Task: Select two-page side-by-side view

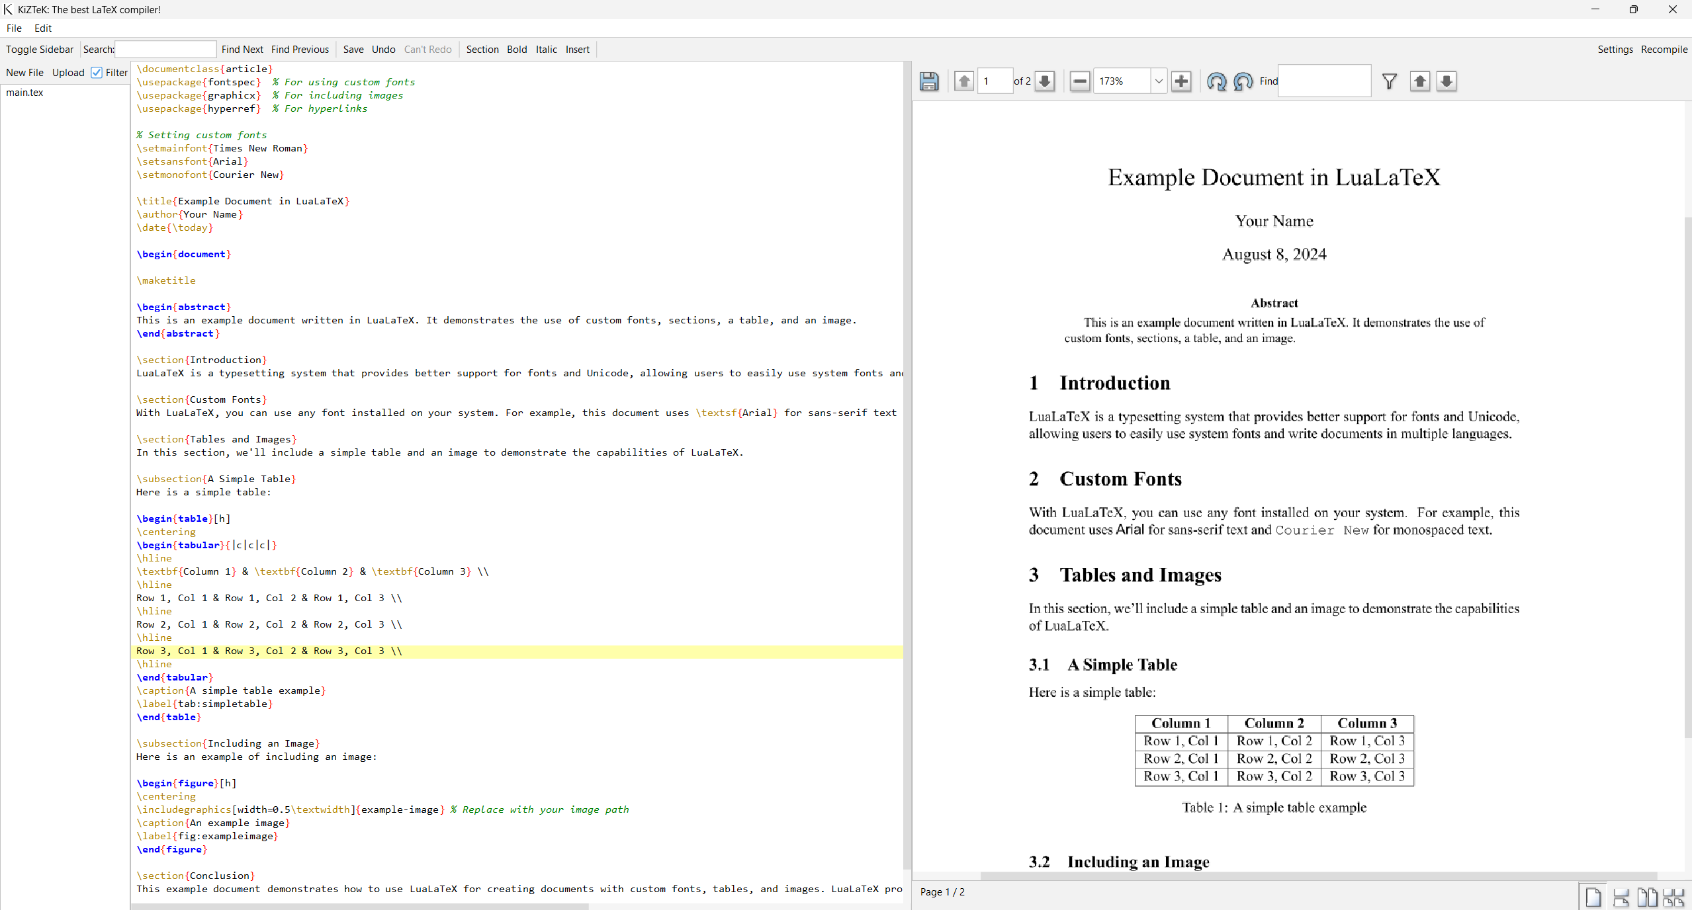Action: [x=1647, y=897]
